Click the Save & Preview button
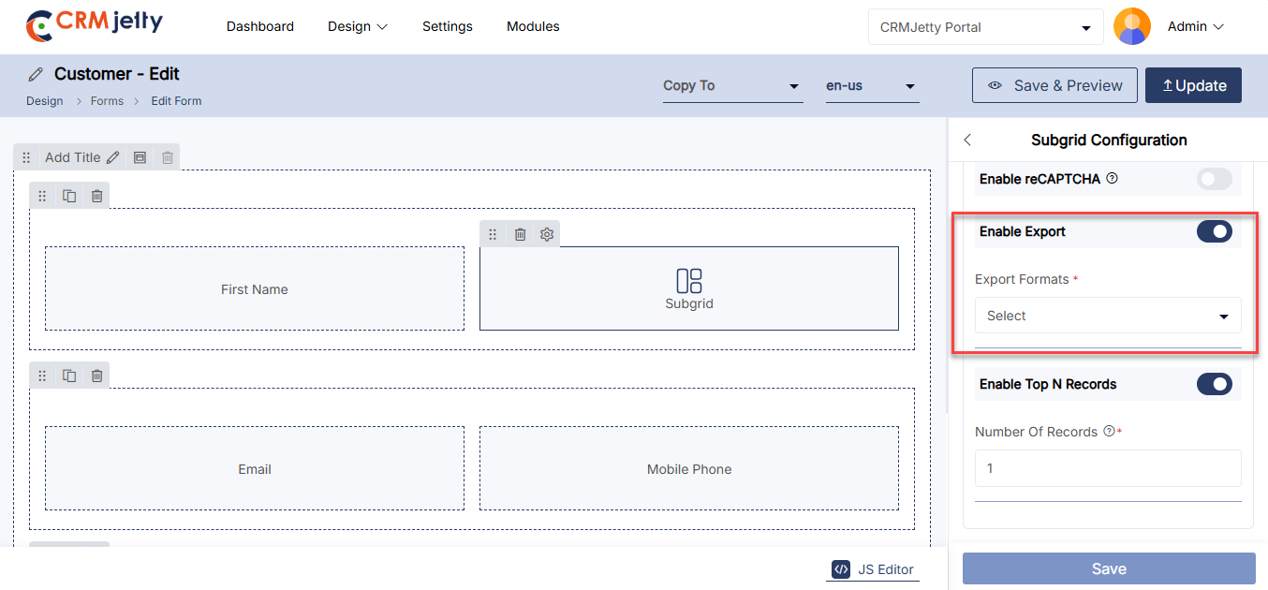Image resolution: width=1268 pixels, height=590 pixels. [x=1054, y=85]
